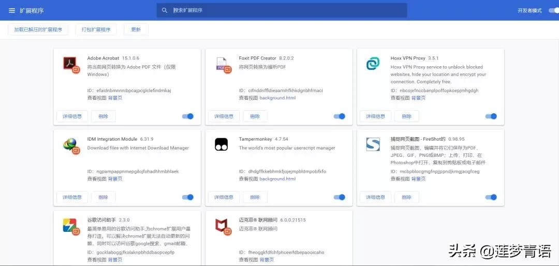Delete FireShot extension with 删除
Viewport: 559px width, 266px height.
point(407,197)
